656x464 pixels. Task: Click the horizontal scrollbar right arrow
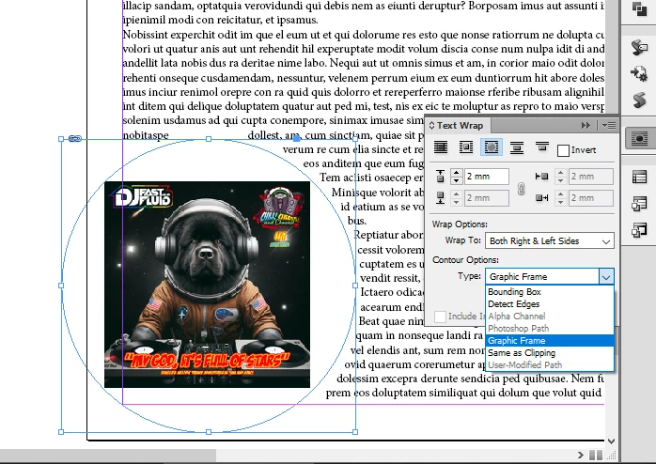click(x=580, y=455)
